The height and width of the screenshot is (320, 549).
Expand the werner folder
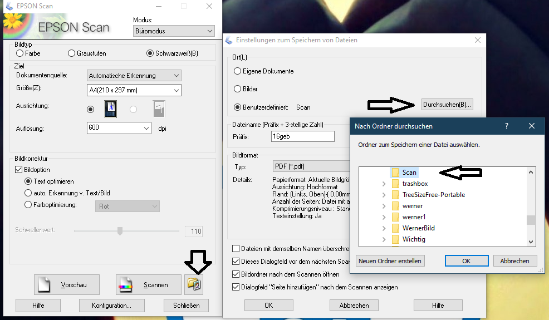click(x=384, y=206)
